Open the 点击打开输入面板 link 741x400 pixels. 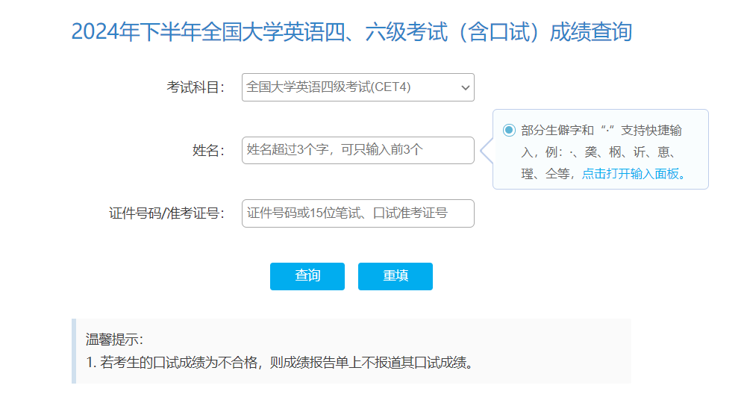pos(633,174)
